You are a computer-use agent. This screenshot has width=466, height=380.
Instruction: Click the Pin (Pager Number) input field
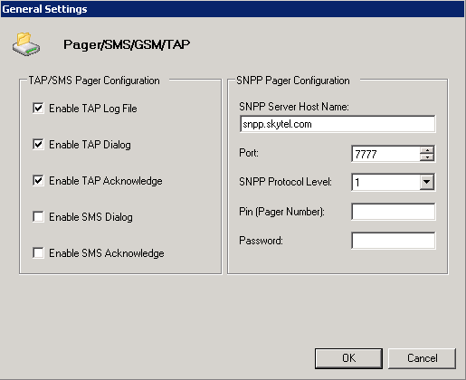pyautogui.click(x=394, y=212)
